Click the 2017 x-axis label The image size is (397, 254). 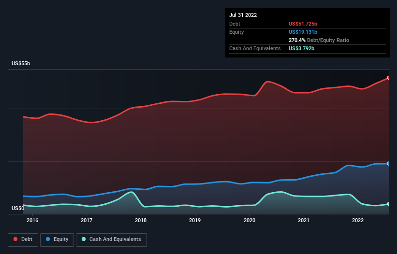87,220
